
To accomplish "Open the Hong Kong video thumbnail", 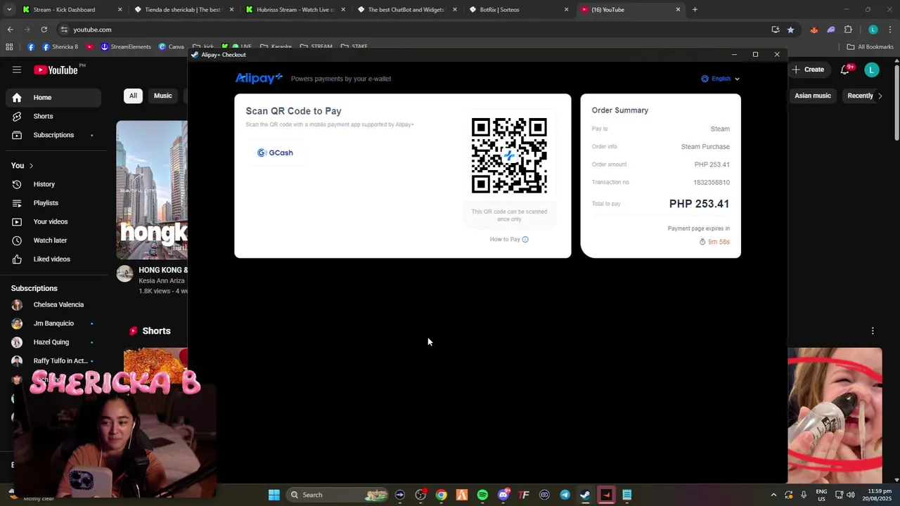I will [x=152, y=190].
